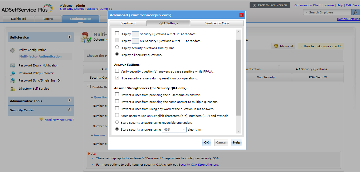Click OK in the Advanced dialog

pos(206,142)
